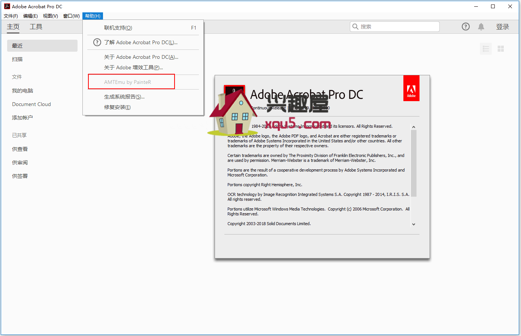Click the Adobe Acrobat Pro DC heading text
Screen dimensions: 521x336
click(x=307, y=94)
